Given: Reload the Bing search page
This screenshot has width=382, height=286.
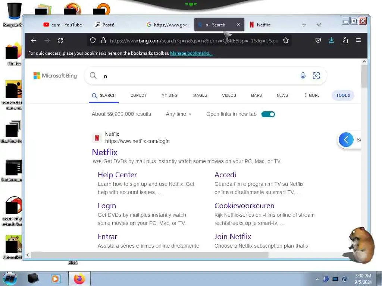Looking at the screenshot, I should point(60,40).
